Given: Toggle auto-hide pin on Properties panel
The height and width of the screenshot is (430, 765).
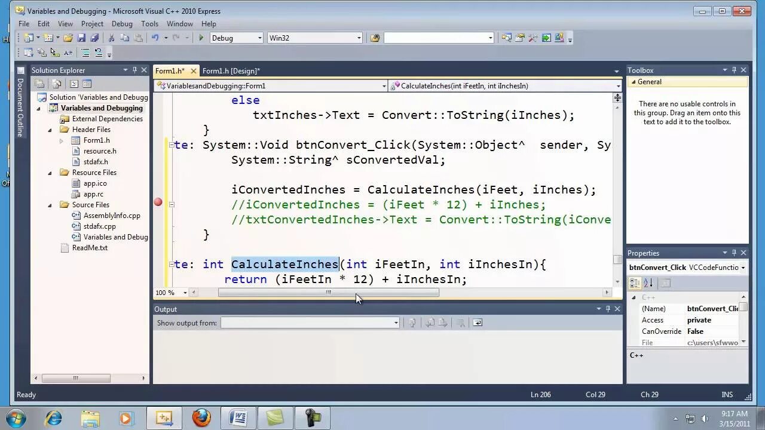Looking at the screenshot, I should point(735,253).
